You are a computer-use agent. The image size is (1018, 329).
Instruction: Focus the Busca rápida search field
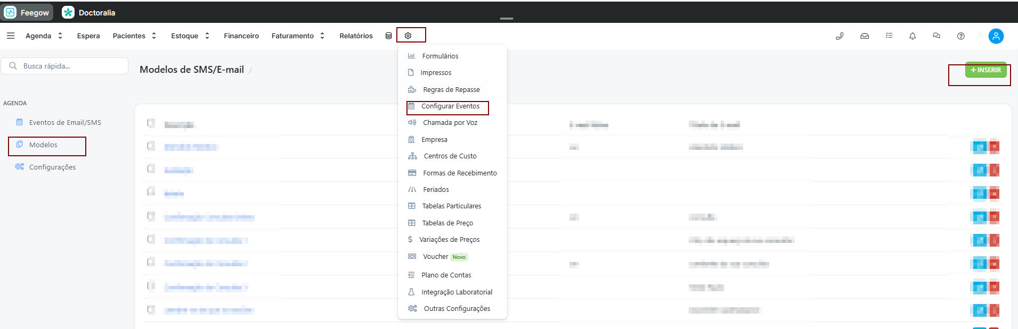coord(64,66)
